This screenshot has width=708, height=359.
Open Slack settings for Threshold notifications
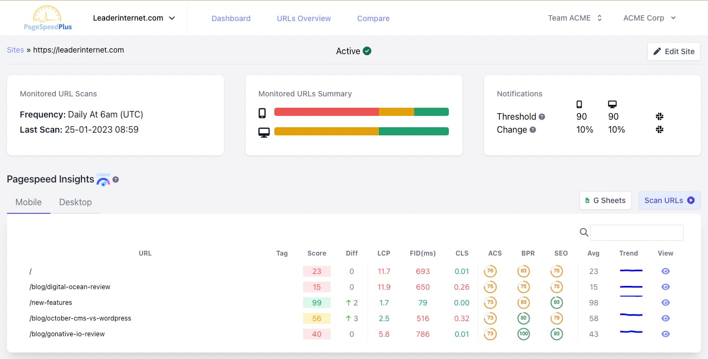click(x=659, y=116)
